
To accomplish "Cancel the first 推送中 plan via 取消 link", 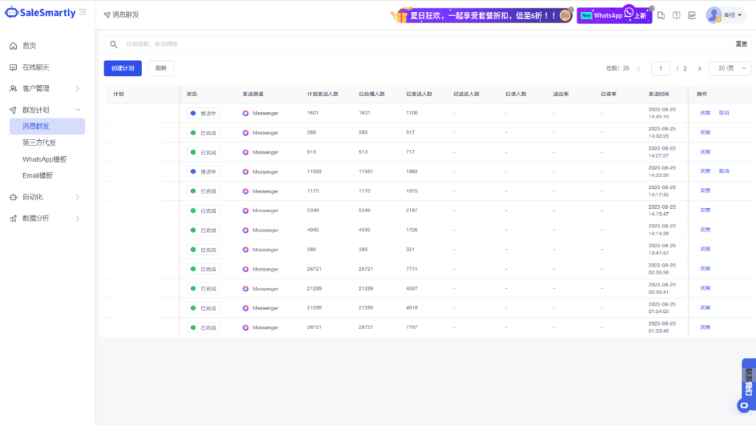I will 724,113.
